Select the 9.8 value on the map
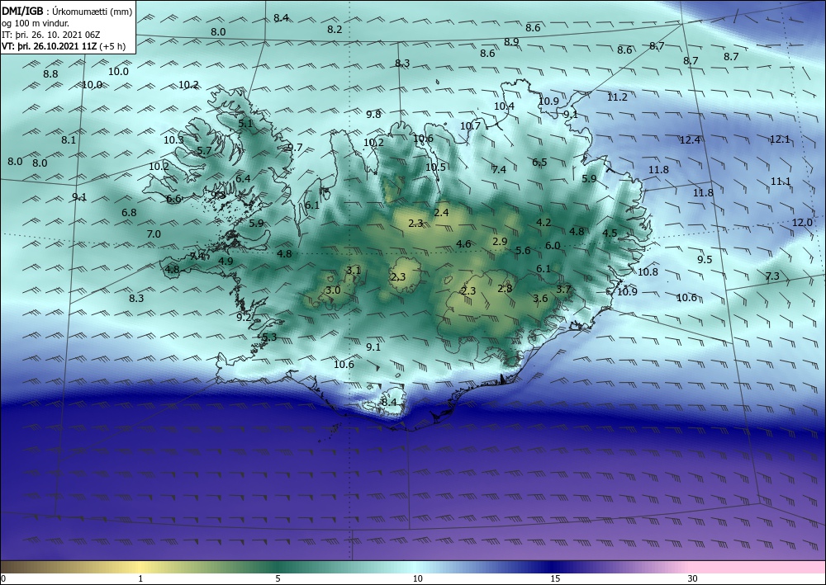Image resolution: width=826 pixels, height=585 pixels. [373, 115]
